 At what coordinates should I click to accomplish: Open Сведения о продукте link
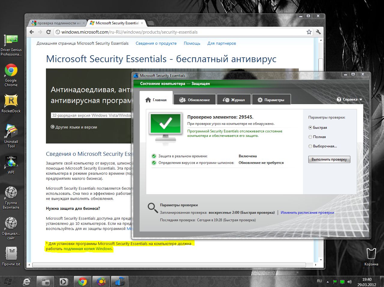(x=156, y=43)
